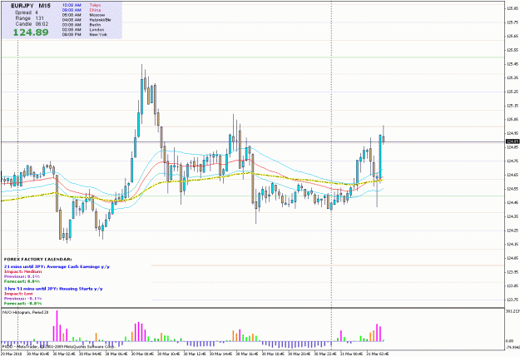Click the China session label
Viewport: 520px width, 357px height.
click(x=95, y=10)
